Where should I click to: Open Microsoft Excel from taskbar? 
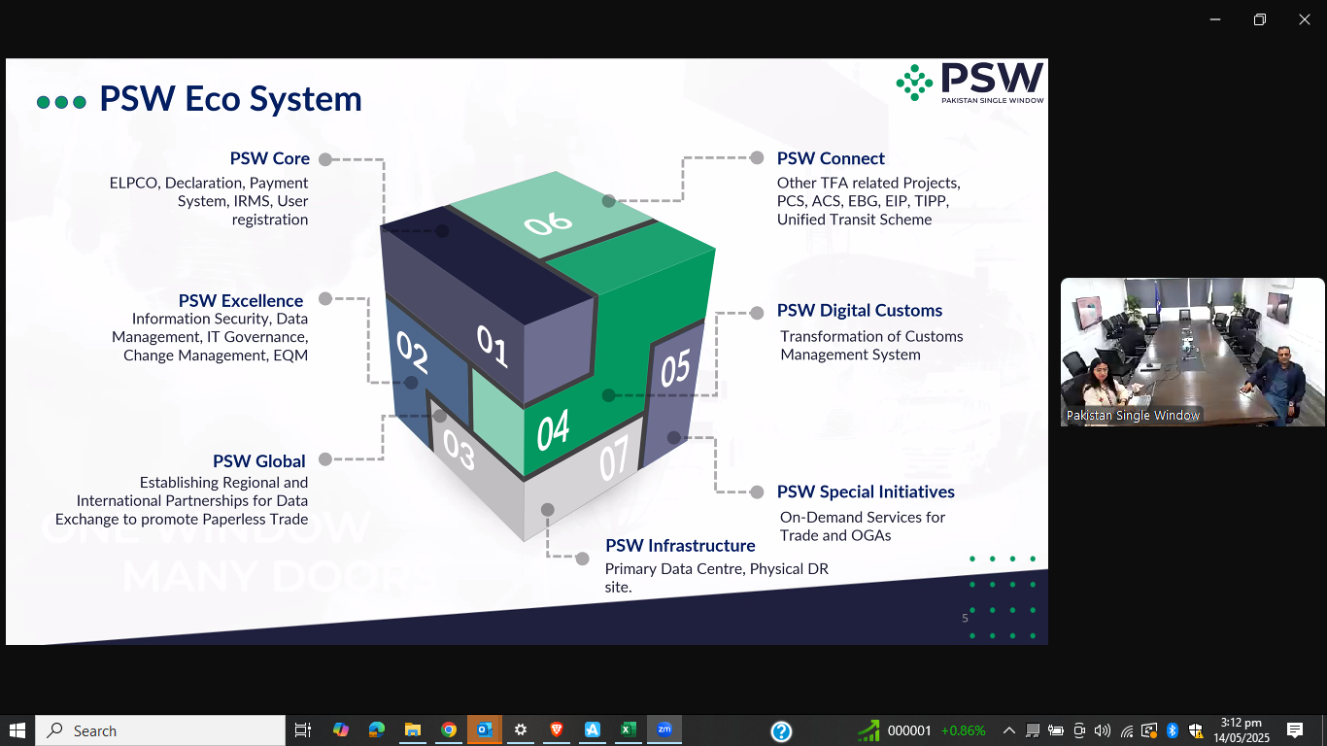tap(629, 730)
